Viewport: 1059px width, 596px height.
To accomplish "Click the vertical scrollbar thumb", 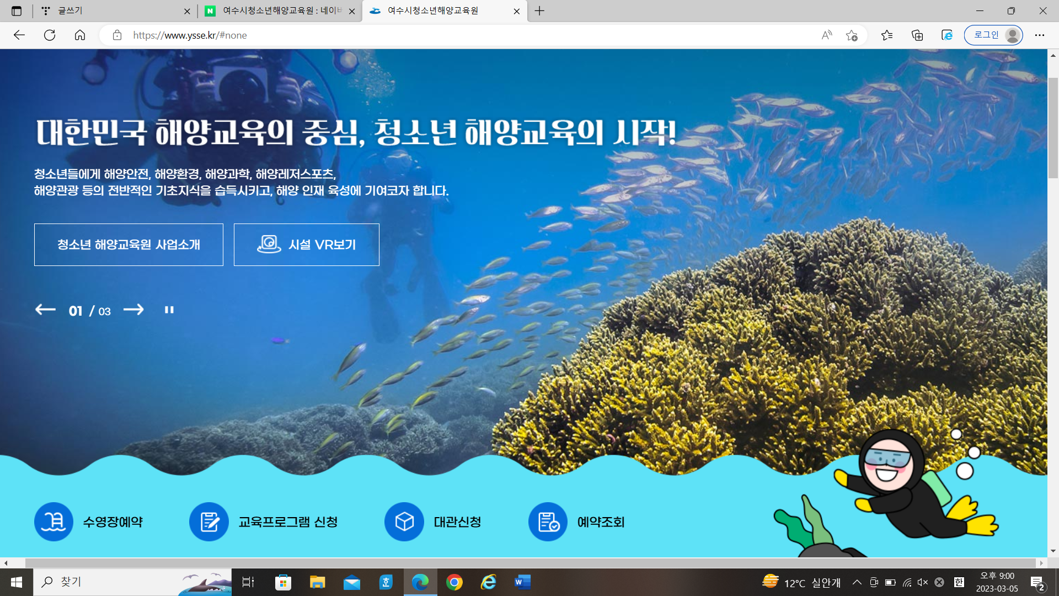I will pyautogui.click(x=1053, y=128).
